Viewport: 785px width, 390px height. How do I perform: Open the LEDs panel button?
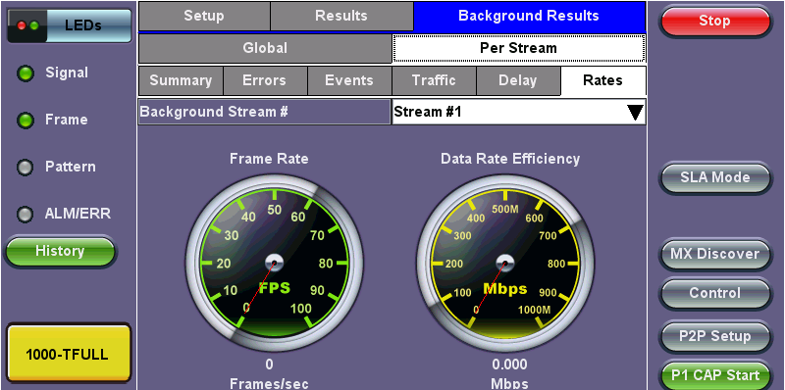(69, 25)
